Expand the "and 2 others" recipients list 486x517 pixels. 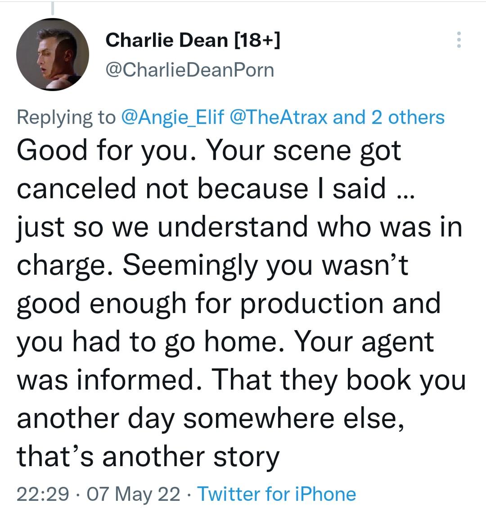389,117
